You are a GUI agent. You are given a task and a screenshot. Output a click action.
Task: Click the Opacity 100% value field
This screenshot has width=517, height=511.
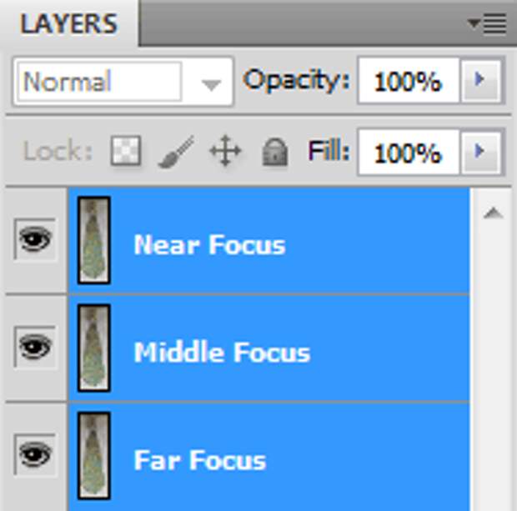click(x=409, y=81)
